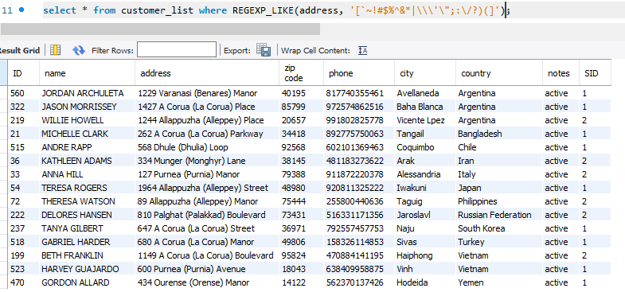Click country cell Bangladesh

(480, 134)
